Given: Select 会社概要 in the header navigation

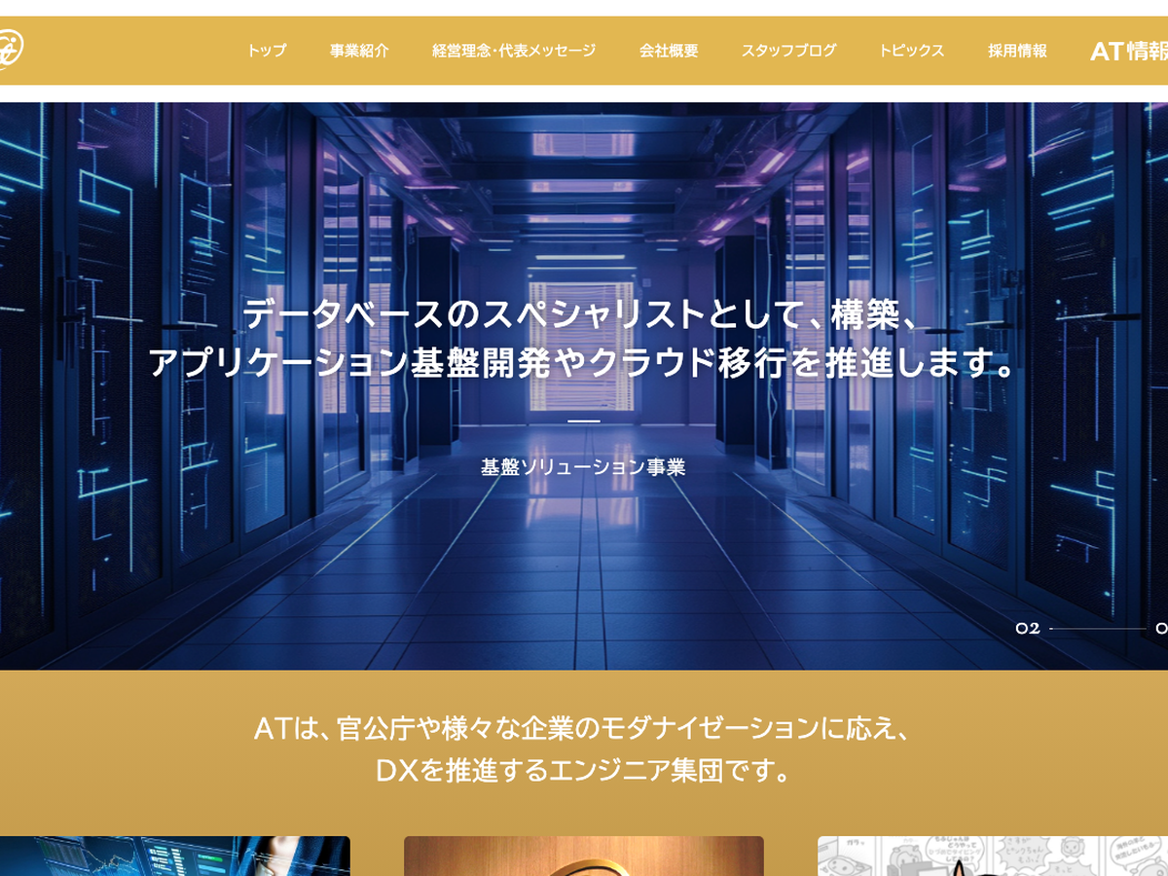Looking at the screenshot, I should click(669, 51).
